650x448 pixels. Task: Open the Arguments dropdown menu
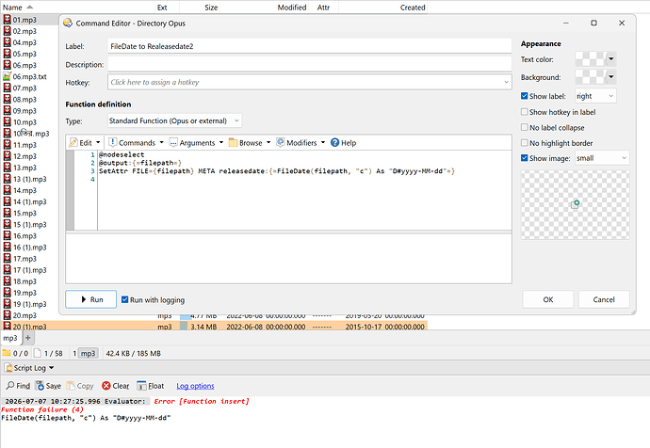tap(197, 143)
